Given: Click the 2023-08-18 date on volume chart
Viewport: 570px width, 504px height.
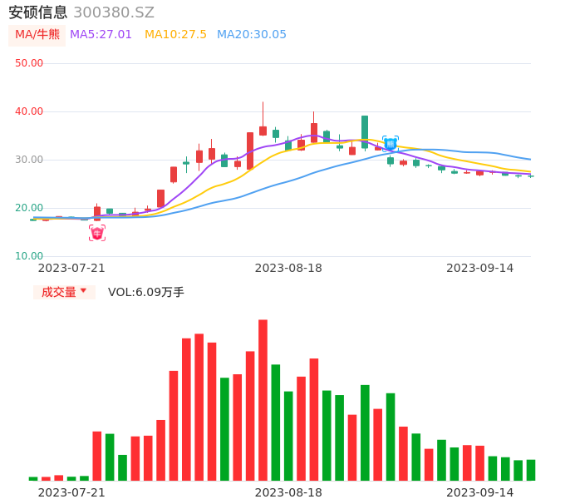Looking at the screenshot, I should tap(288, 493).
